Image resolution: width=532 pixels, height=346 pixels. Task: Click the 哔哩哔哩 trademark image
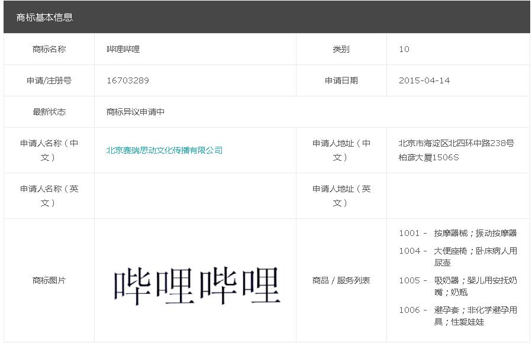point(197,286)
